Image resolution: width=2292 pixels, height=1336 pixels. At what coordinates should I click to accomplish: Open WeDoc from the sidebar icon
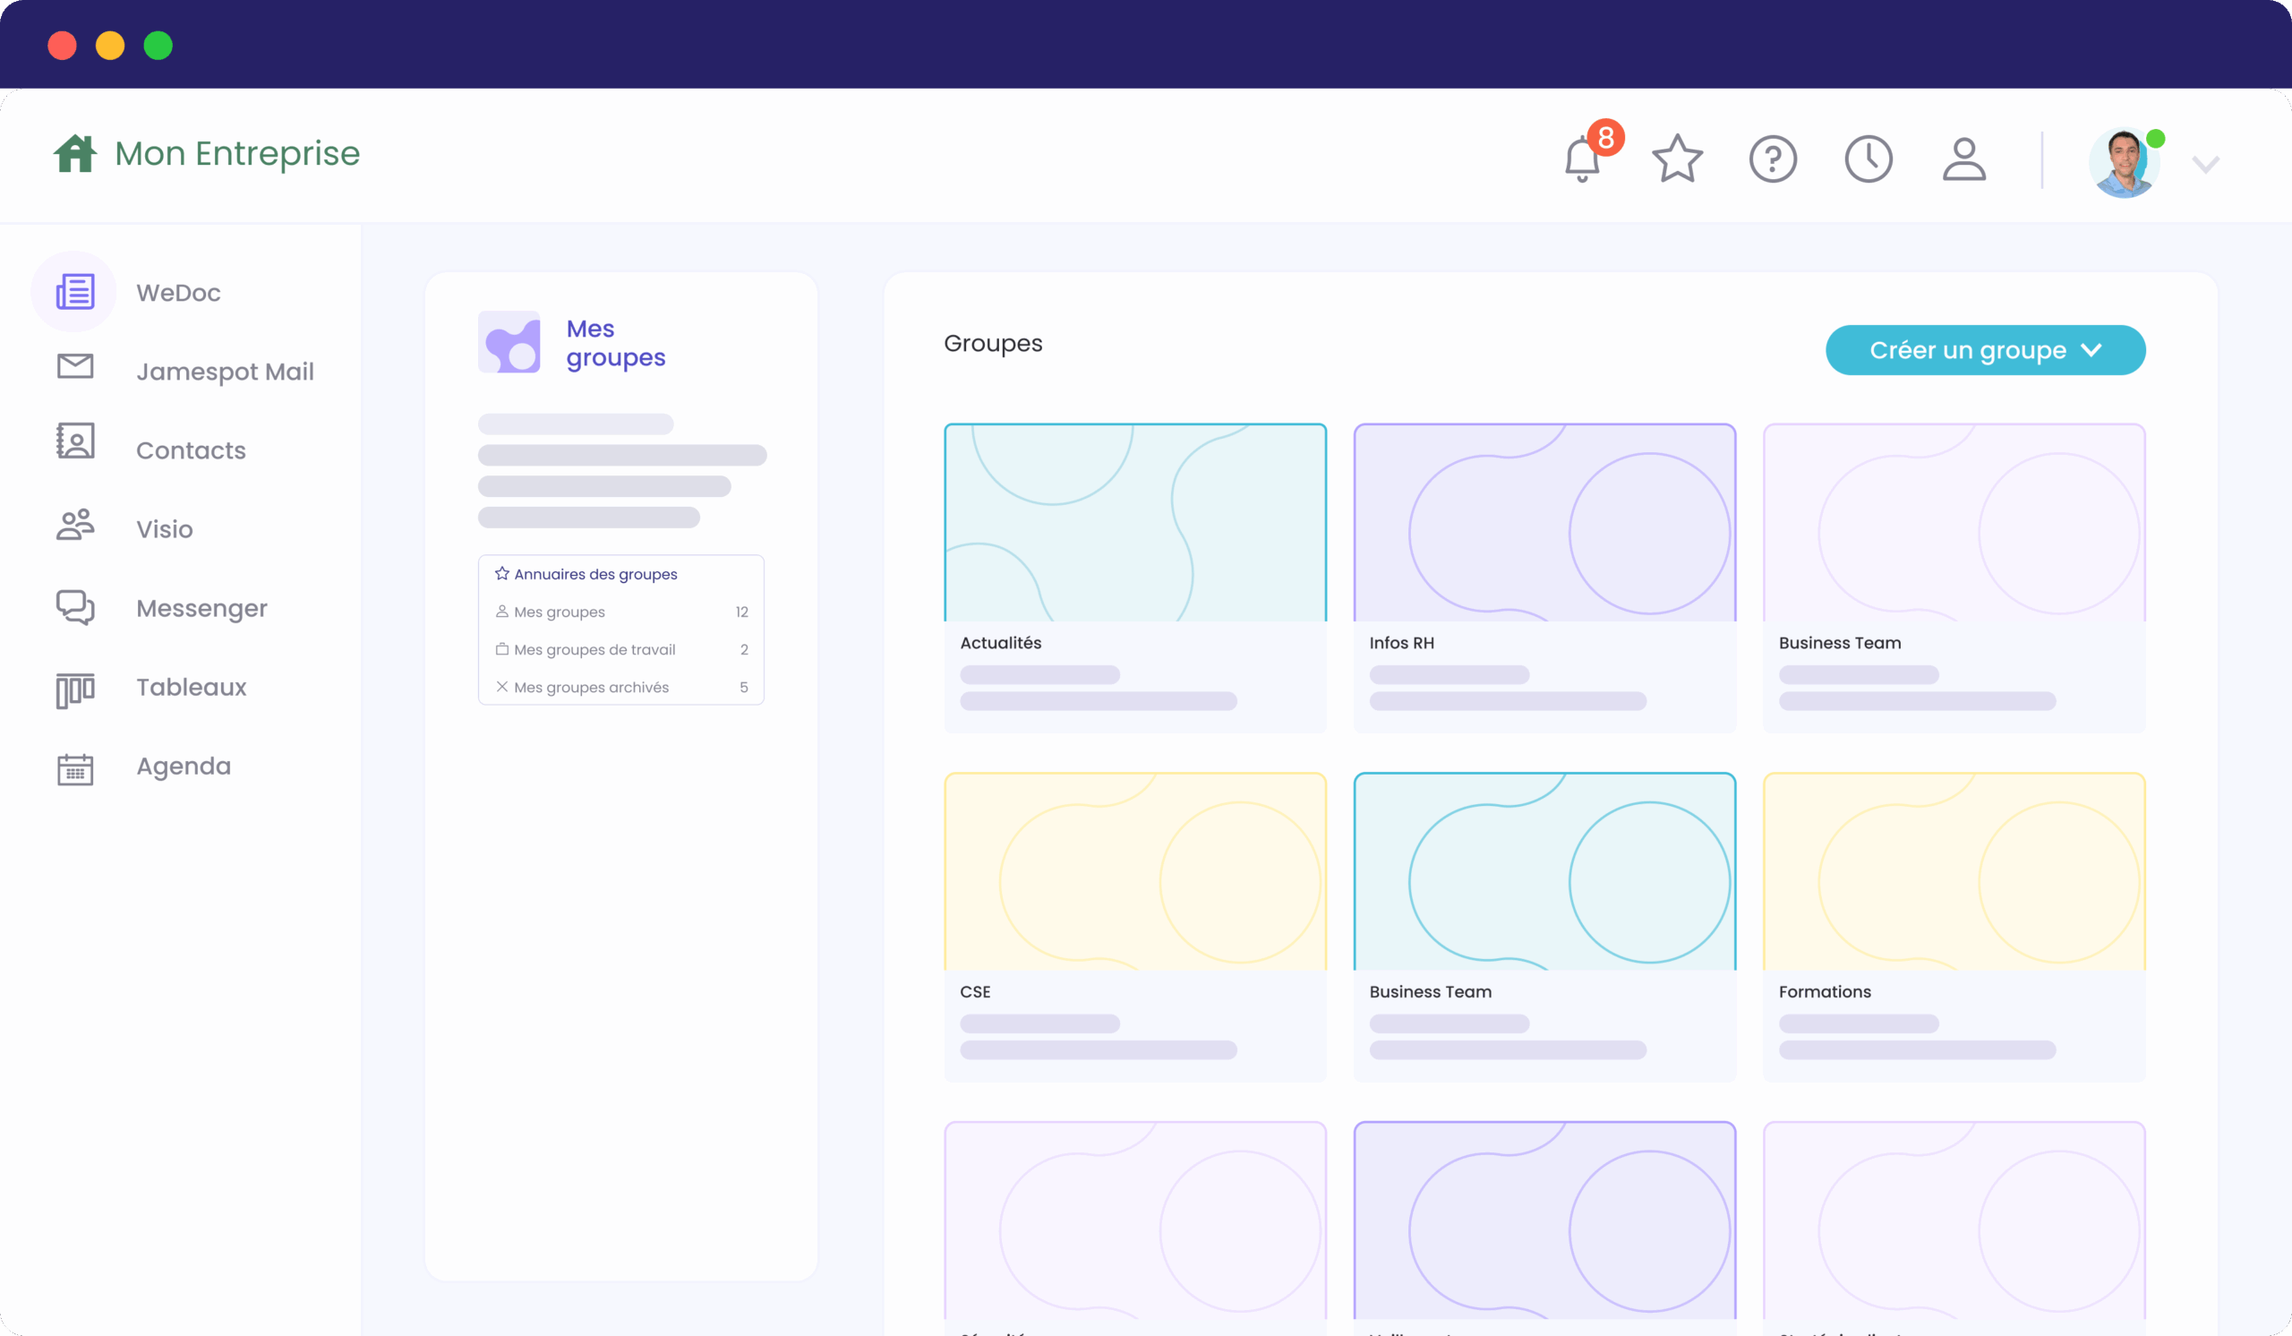pos(74,292)
